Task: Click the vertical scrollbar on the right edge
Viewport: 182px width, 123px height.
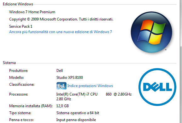Action: pyautogui.click(x=181, y=61)
